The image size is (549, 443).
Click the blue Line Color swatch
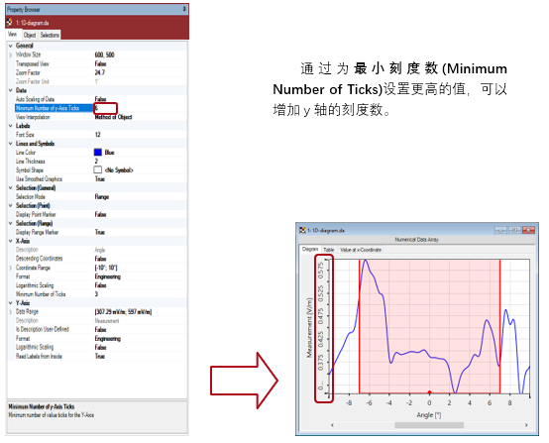click(98, 152)
